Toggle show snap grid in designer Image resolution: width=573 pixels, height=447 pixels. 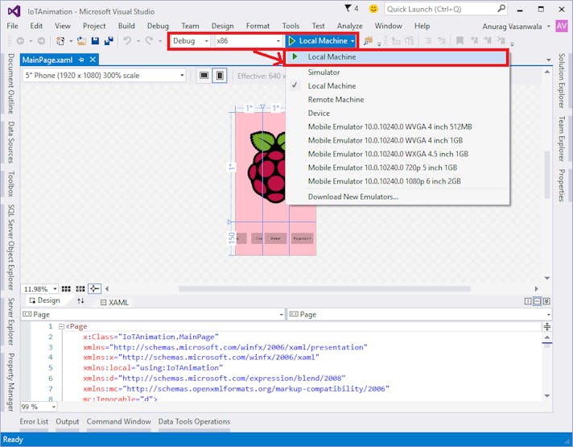[66, 289]
